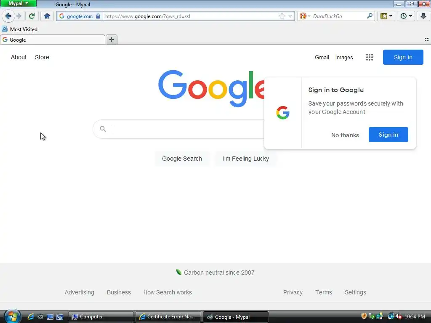Go back with the back arrow
431x323 pixels.
pyautogui.click(x=8, y=16)
